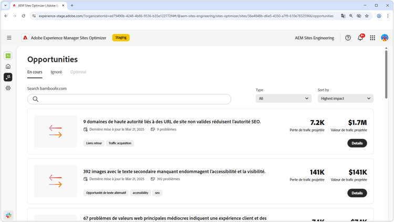394x222 pixels.
Task: Bookmark this page with star icon
Action: [x=367, y=16]
